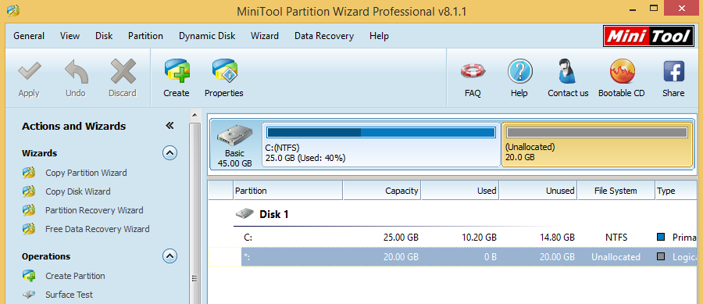The image size is (703, 304).
Task: Sort by the Capacity column header
Action: click(x=382, y=191)
